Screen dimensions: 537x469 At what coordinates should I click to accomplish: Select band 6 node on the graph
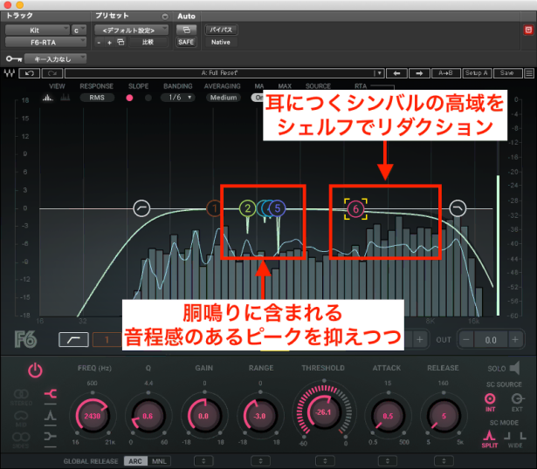[x=355, y=209]
